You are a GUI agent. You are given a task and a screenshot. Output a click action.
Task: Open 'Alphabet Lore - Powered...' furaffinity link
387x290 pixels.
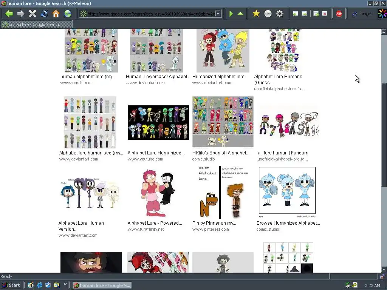tap(155, 223)
